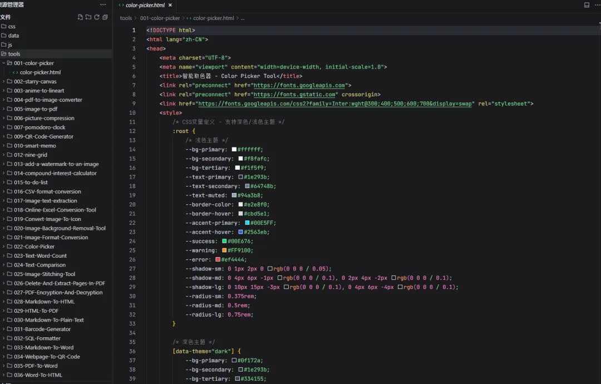Close the color-picker.html tab
The image size is (601, 384).
(170, 5)
